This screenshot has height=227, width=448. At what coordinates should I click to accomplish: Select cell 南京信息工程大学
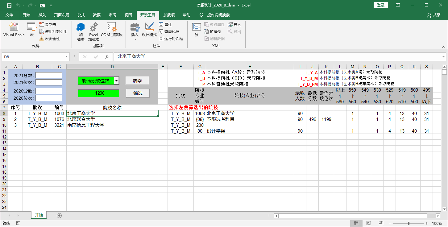click(112, 125)
